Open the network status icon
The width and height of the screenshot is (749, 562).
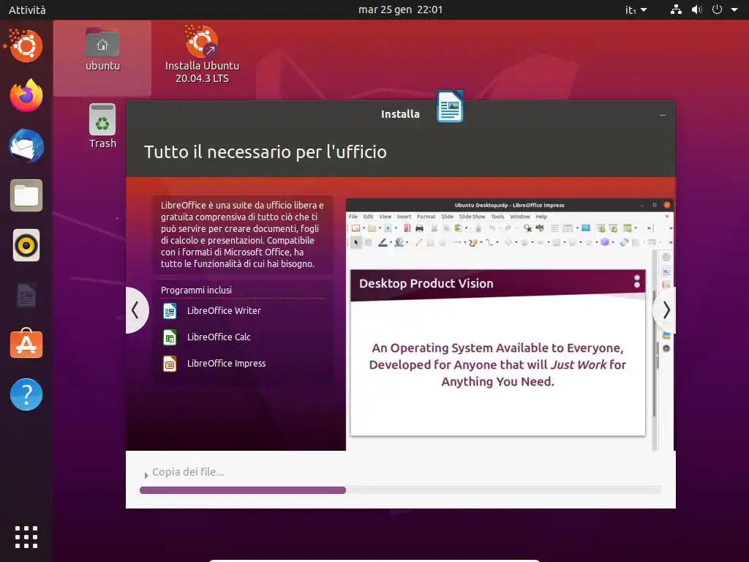[x=676, y=10]
